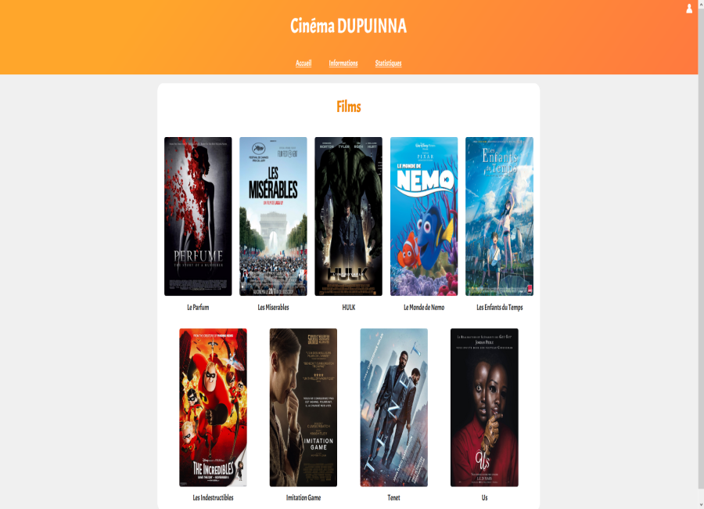Click the Le Monde de Nemo title
This screenshot has height=509, width=704.
click(424, 308)
